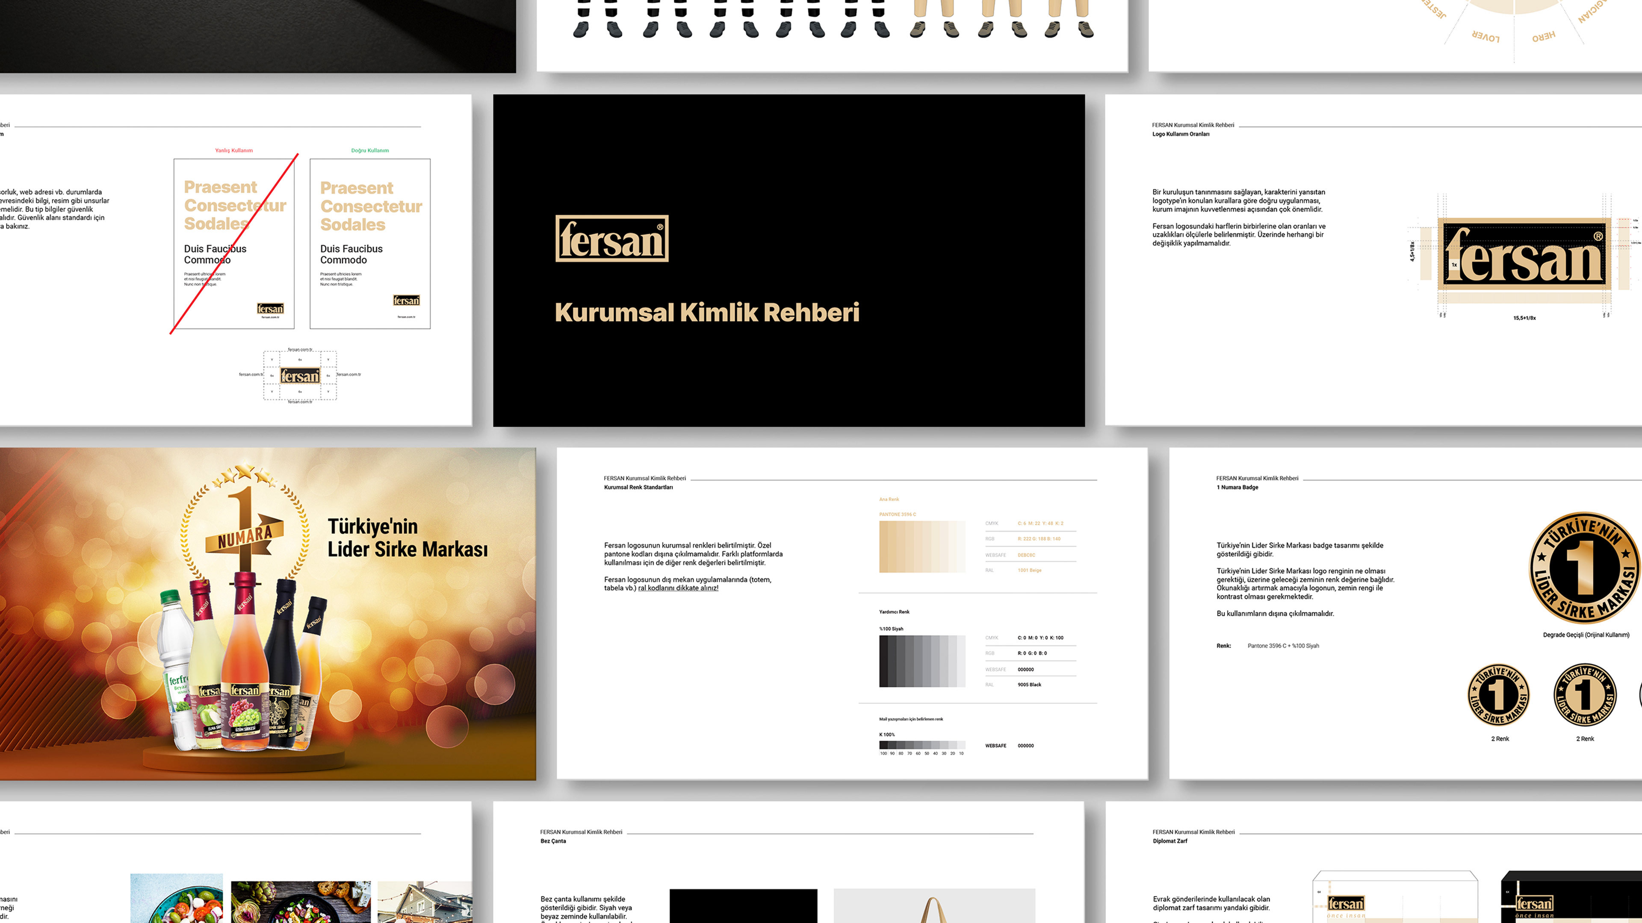Open the Türkiye'nin Lider Sirke Markası banner
The image size is (1642, 923).
point(408,538)
